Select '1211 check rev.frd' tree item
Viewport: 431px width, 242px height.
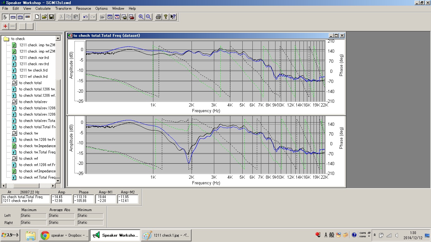pos(34,64)
